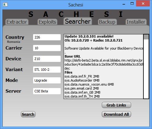Viewport: 152px width, 129px height.
Task: Select the Searcher tab
Action: click(78, 21)
